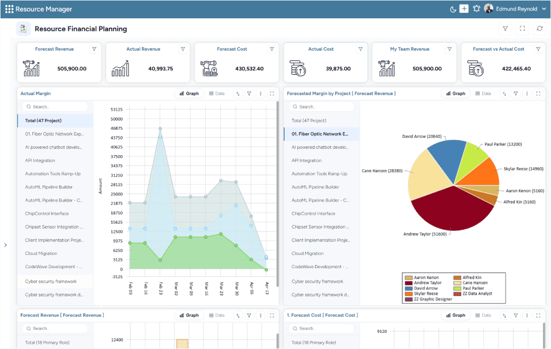Select API Integration in Actual Margin list
This screenshot has height=349, width=551.
[55, 161]
